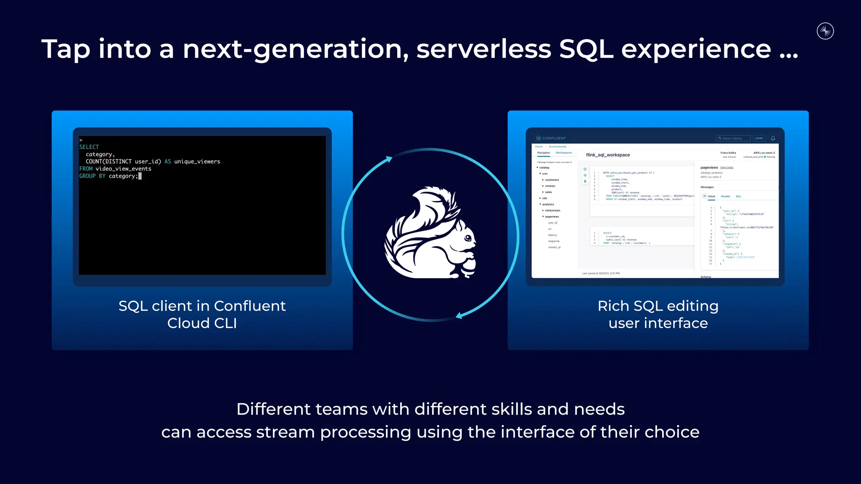Select the latency field under pageviews
Screen dimensions: 861x484
(552, 235)
